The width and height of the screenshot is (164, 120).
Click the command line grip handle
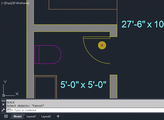click(3, 101)
